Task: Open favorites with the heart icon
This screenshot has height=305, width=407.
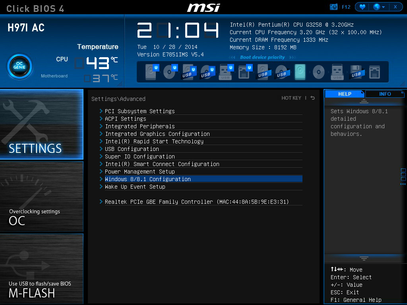Action: pyautogui.click(x=362, y=7)
